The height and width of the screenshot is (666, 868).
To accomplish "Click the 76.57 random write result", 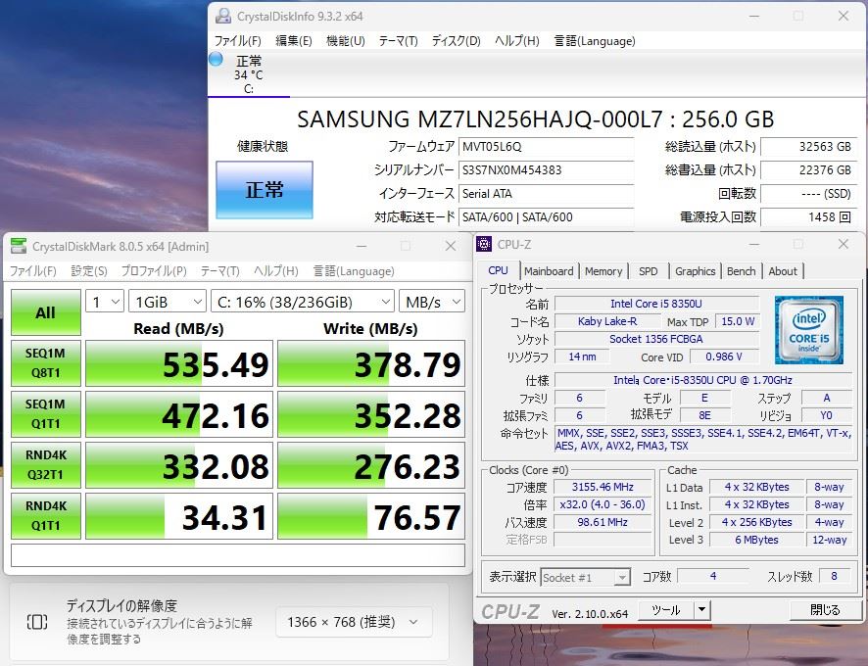I will (371, 516).
